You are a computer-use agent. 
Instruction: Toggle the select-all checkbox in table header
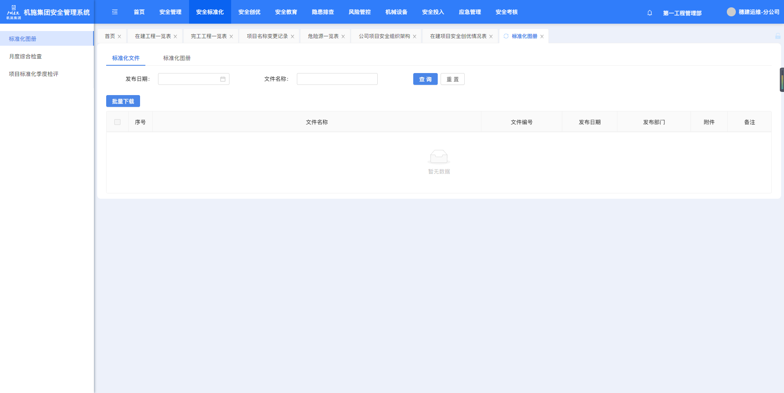tap(118, 122)
